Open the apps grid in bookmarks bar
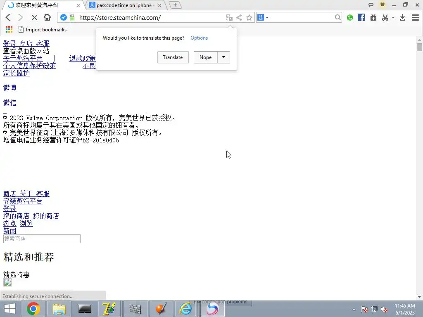423x317 pixels. 9,29
